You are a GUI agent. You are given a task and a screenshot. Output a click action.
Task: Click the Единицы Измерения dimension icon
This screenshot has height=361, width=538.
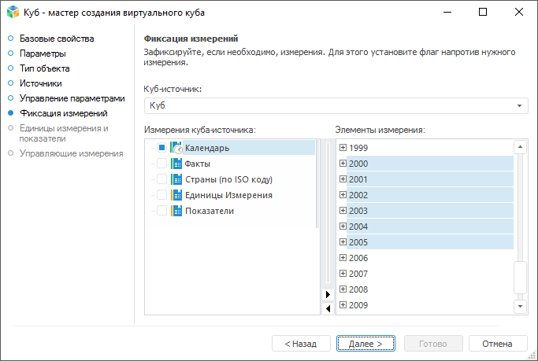point(176,195)
